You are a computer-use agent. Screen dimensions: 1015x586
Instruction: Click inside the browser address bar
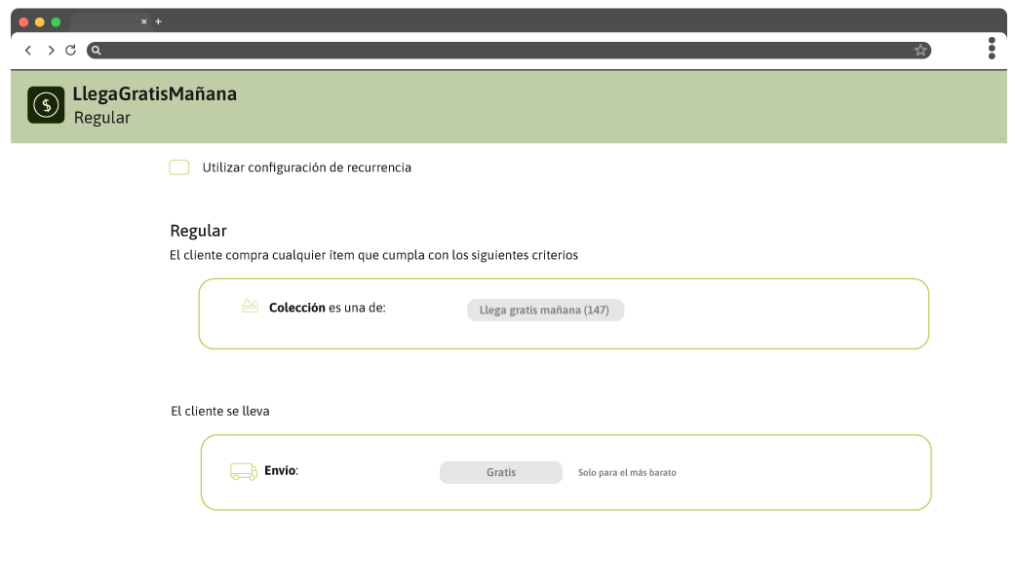pyautogui.click(x=507, y=51)
